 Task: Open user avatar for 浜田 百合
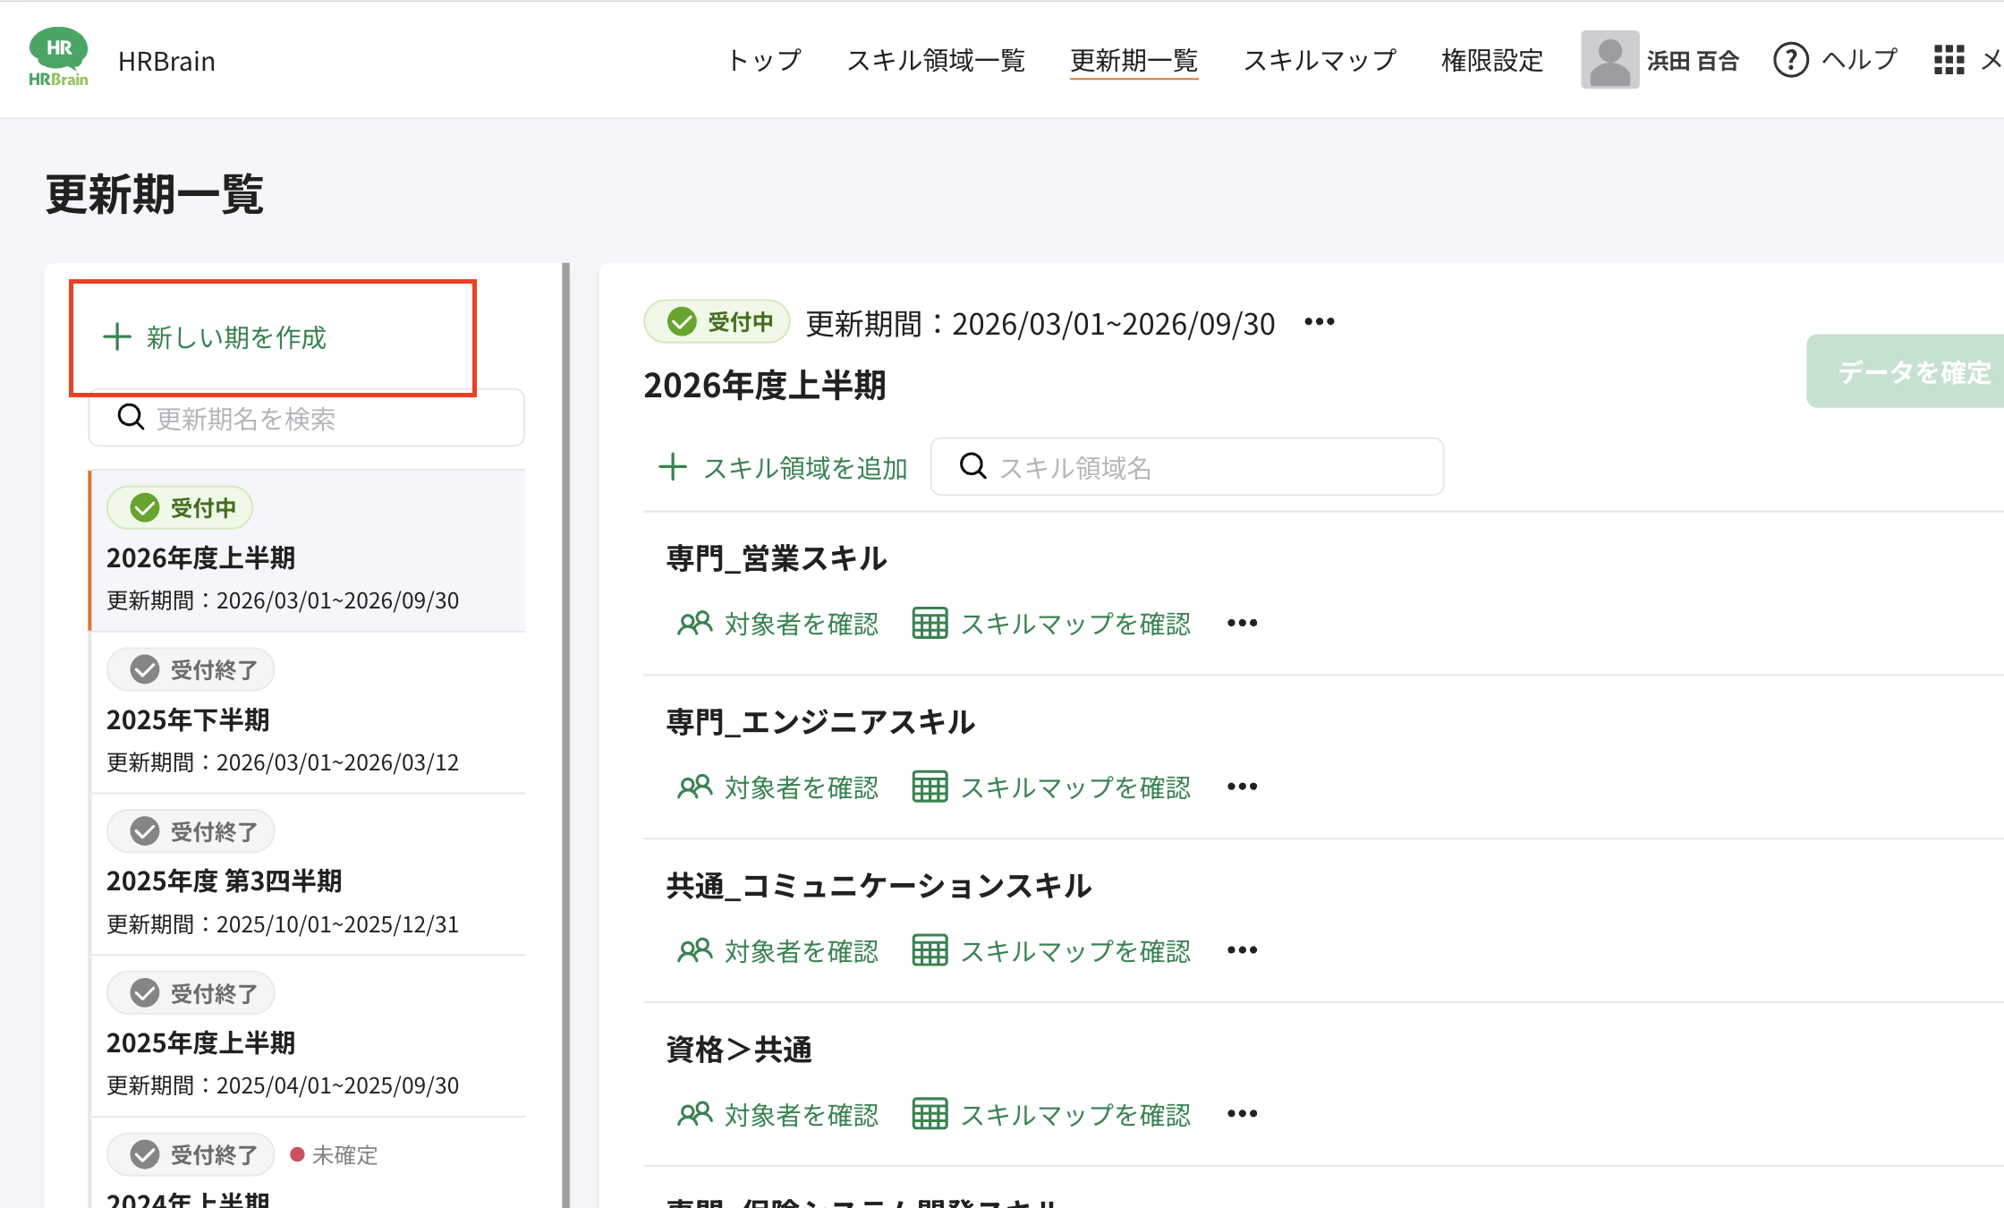coord(1609,60)
